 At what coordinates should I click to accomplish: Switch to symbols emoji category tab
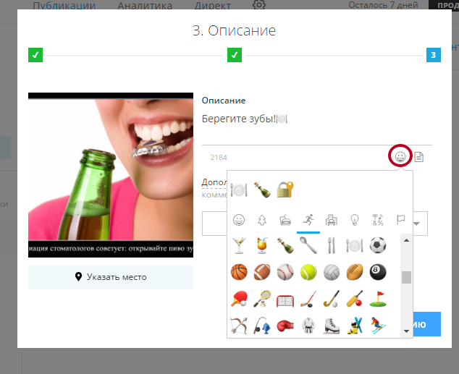tap(378, 220)
